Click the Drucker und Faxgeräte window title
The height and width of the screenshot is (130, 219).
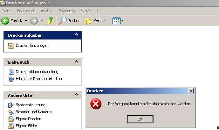click(x=29, y=3)
